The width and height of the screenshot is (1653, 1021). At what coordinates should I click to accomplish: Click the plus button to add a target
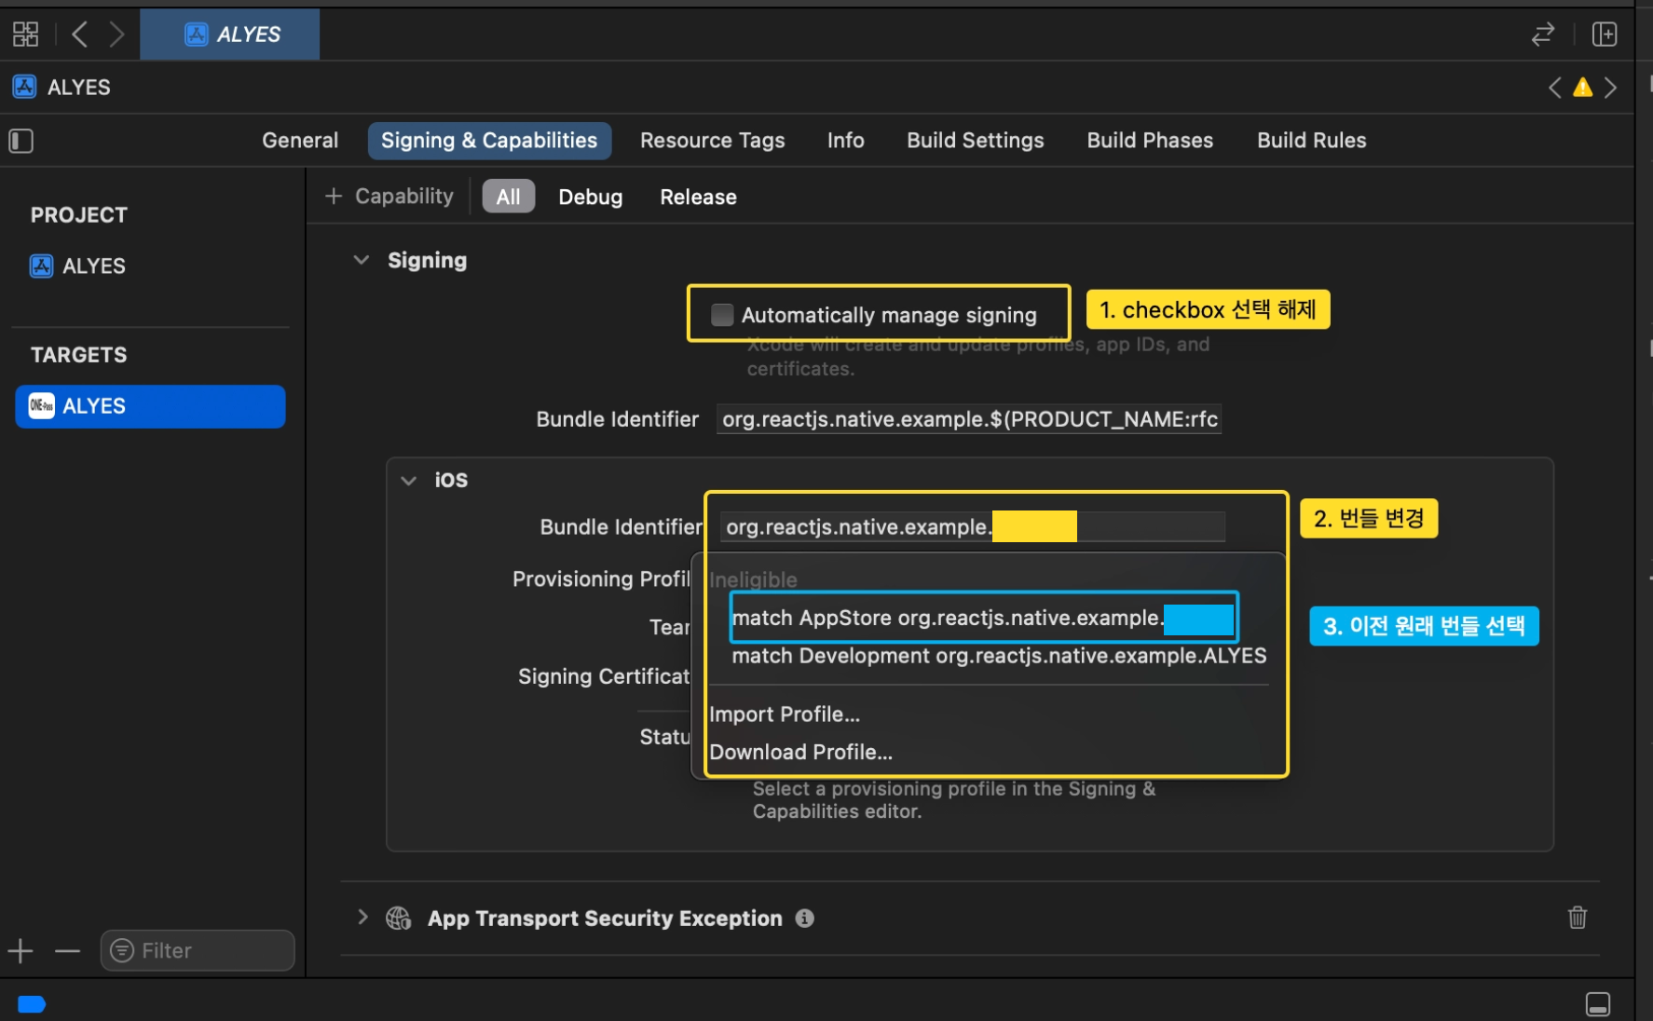tap(20, 950)
